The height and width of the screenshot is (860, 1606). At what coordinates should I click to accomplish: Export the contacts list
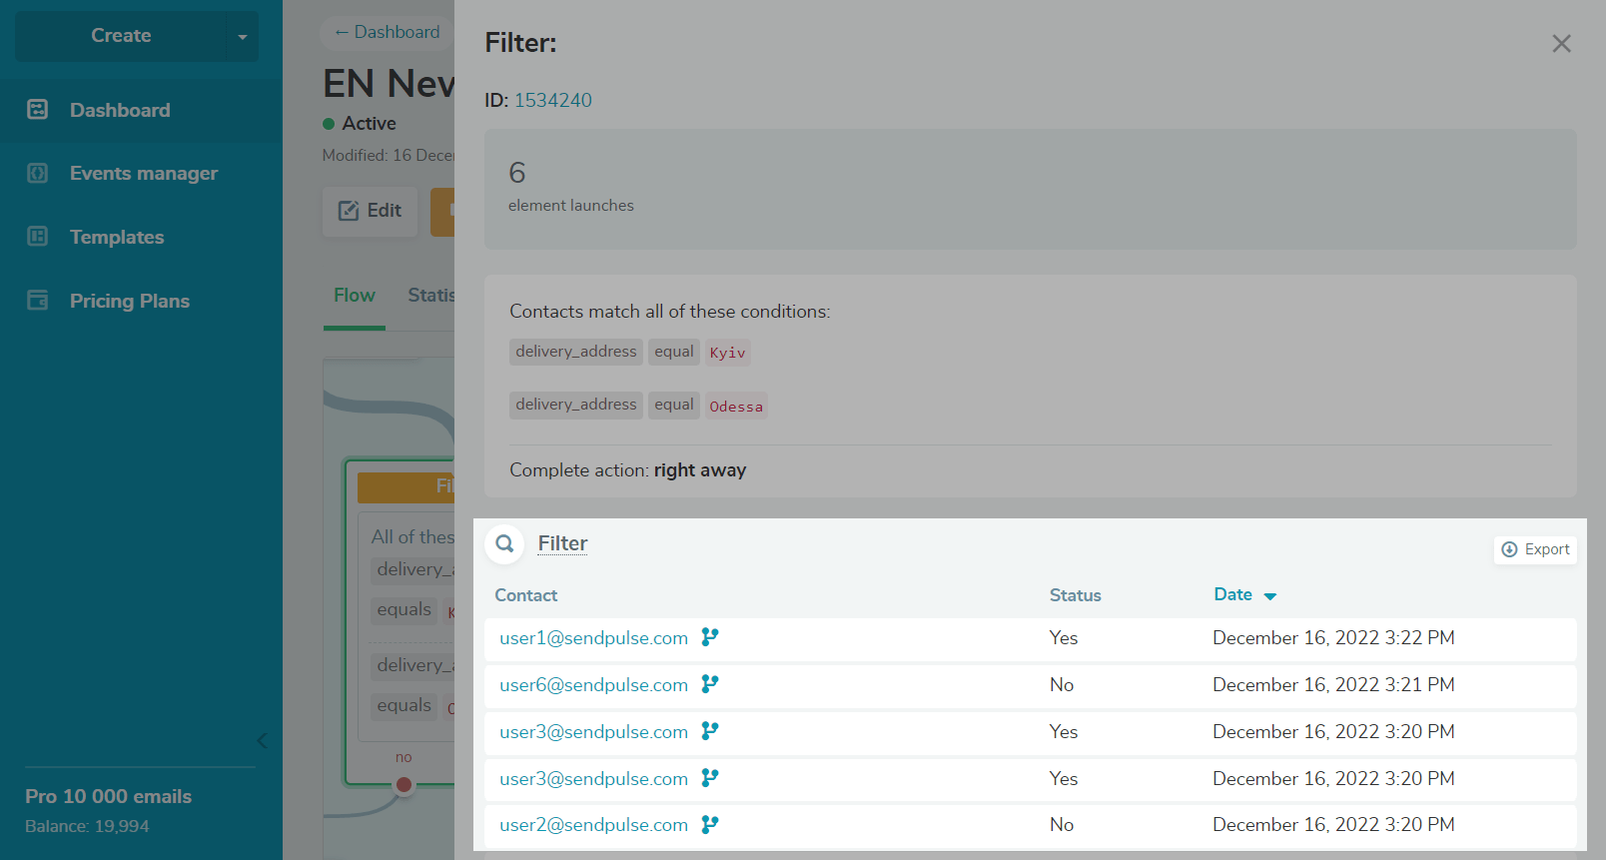1535,549
